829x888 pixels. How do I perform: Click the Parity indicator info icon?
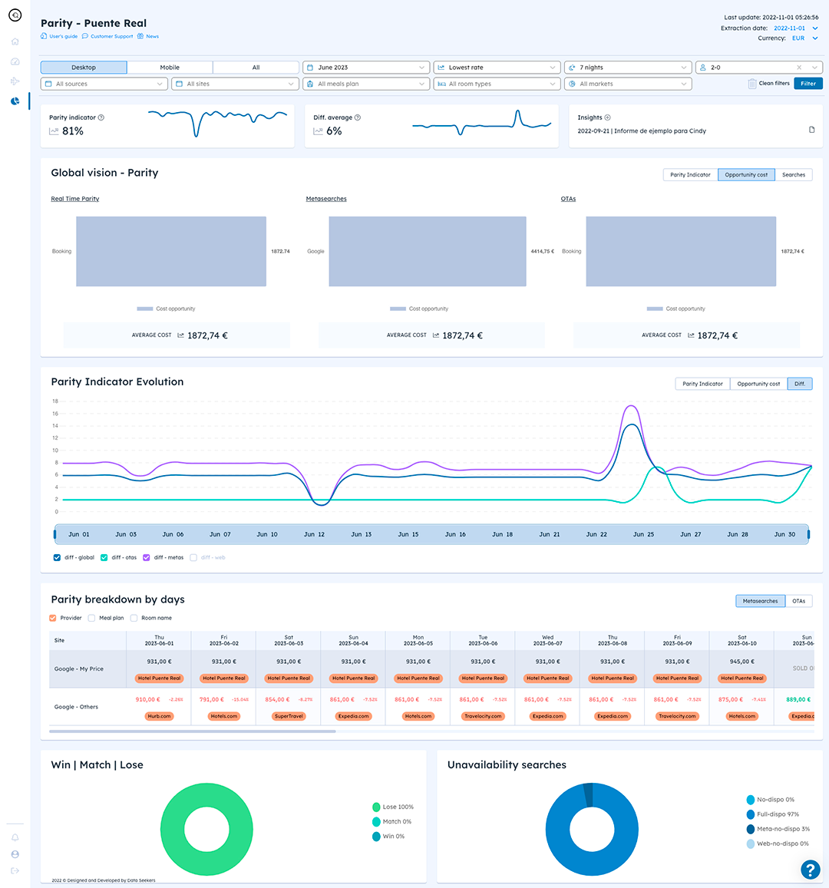pos(101,117)
